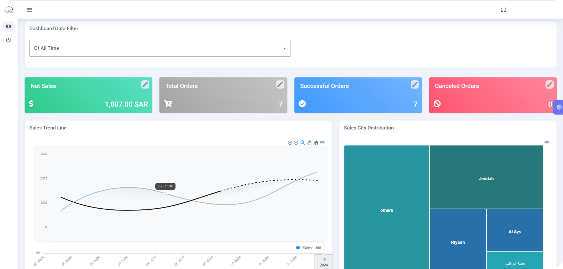Viewport: 563px width, 269px height.
Task: Click the Jeddah treemap block
Action: tap(486, 177)
